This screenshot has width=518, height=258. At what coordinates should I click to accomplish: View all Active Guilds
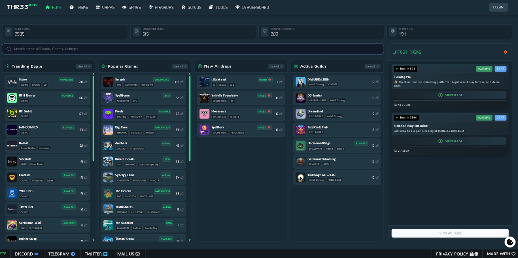point(372,66)
